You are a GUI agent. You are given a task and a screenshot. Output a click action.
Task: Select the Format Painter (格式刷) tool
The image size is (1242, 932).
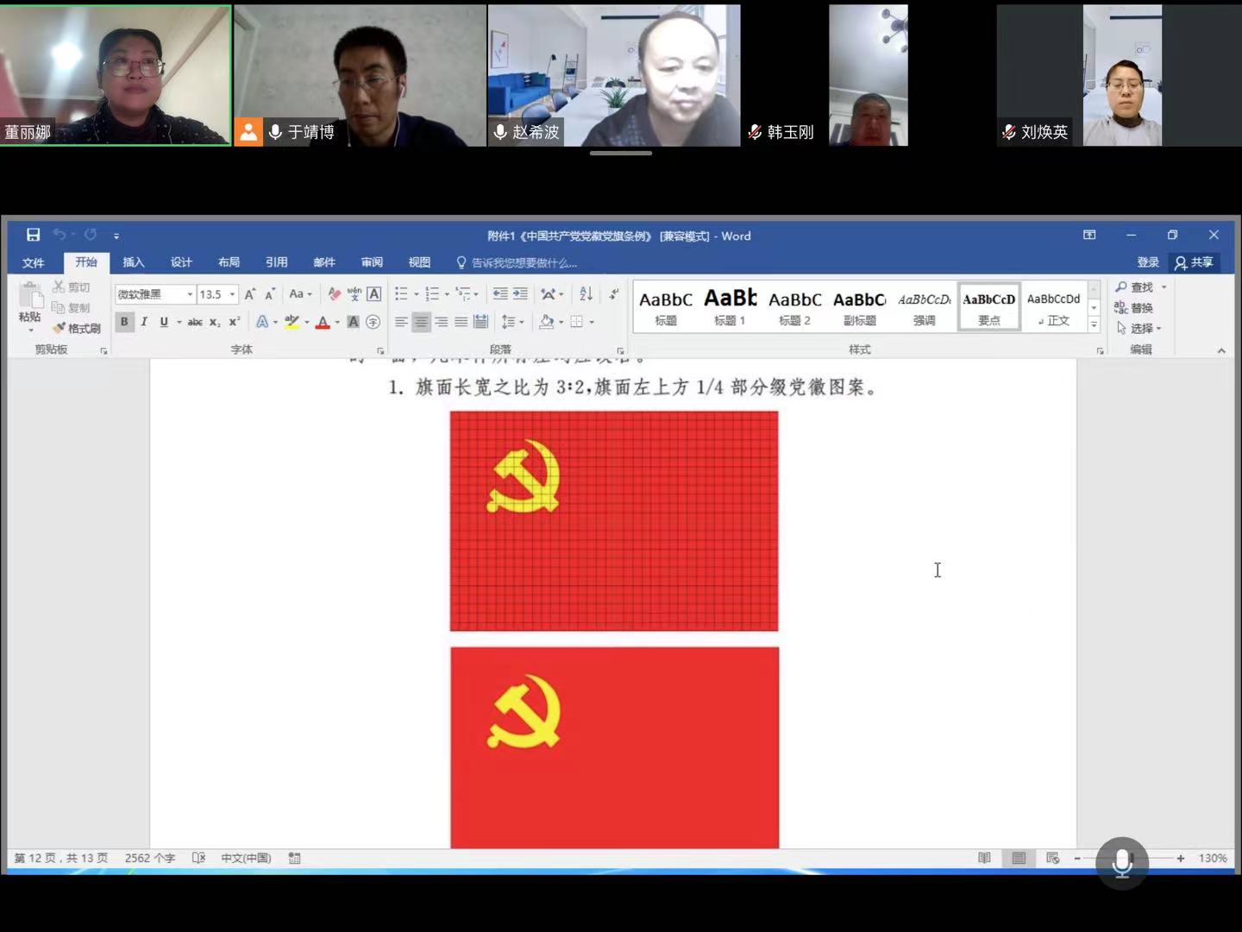(77, 328)
